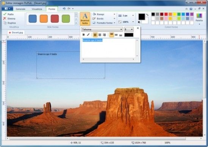Image resolution: width=208 pixels, height=147 pixels.
Task: Click inside the text entry box
Action: tap(108, 48)
